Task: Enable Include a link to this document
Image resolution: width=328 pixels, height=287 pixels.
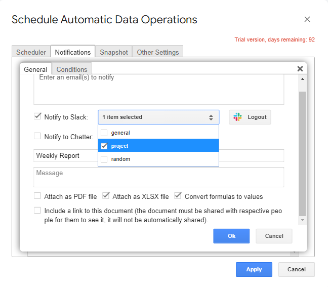Action: click(x=37, y=210)
